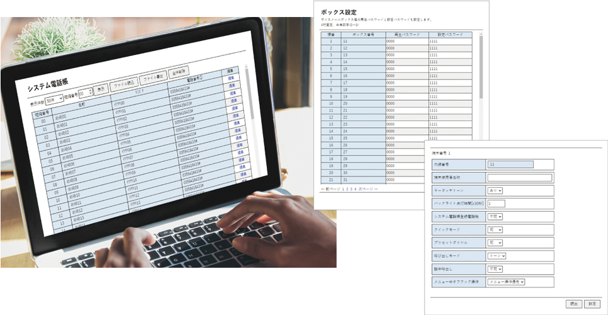Click the 編集 link for 短縮番号 06
Image resolution: width=608 pixels, height=315 pixels.
[238, 123]
